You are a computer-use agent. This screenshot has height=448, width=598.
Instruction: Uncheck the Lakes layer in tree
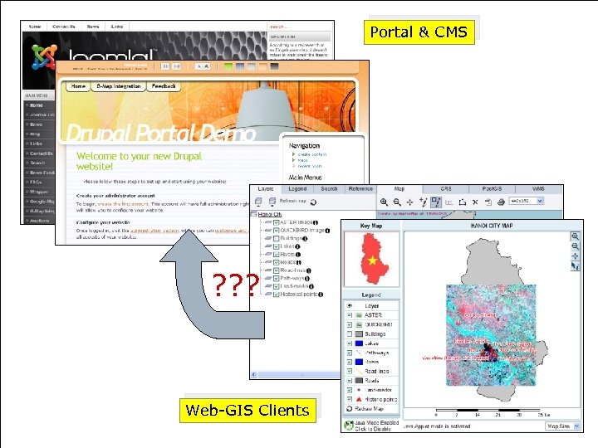(277, 246)
